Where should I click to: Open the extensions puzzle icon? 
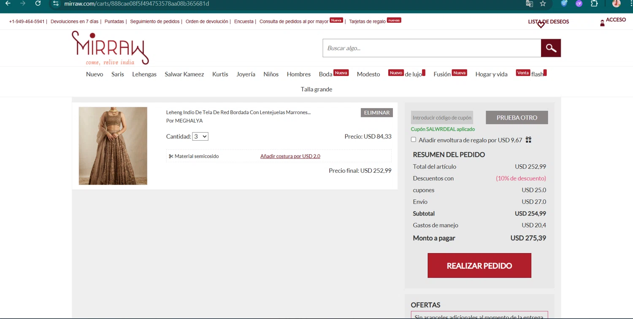pyautogui.click(x=594, y=3)
